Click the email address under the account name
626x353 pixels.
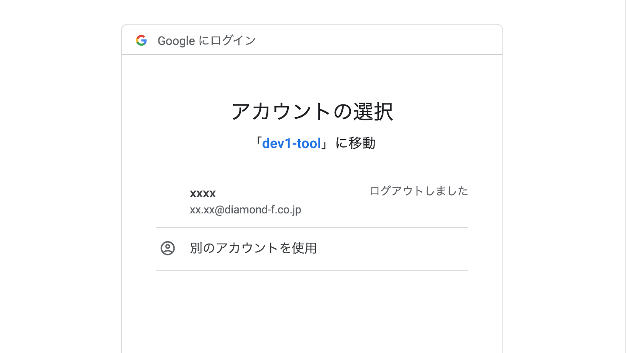(x=245, y=210)
